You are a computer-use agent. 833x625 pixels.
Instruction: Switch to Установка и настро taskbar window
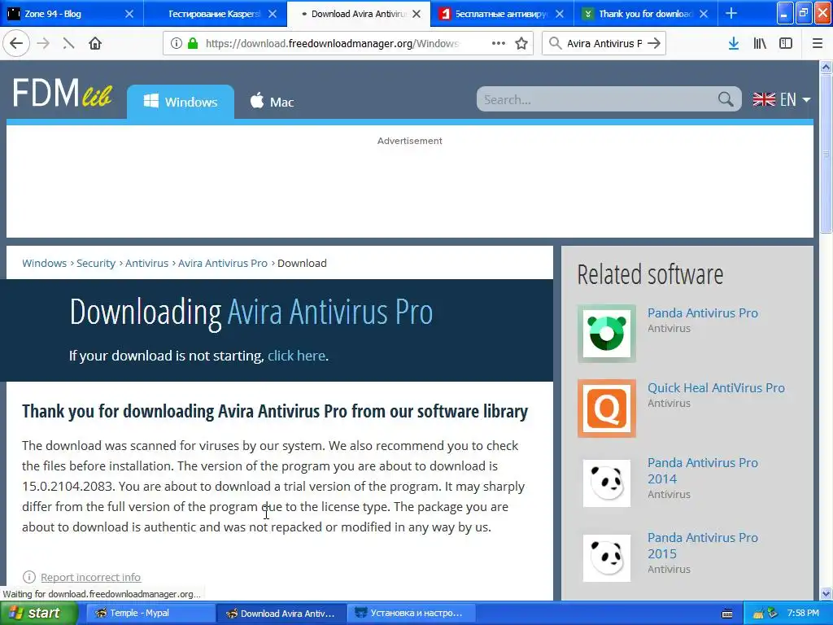click(411, 614)
